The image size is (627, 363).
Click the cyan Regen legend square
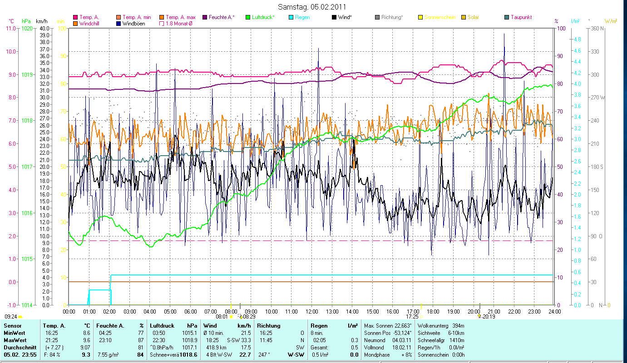pyautogui.click(x=291, y=17)
